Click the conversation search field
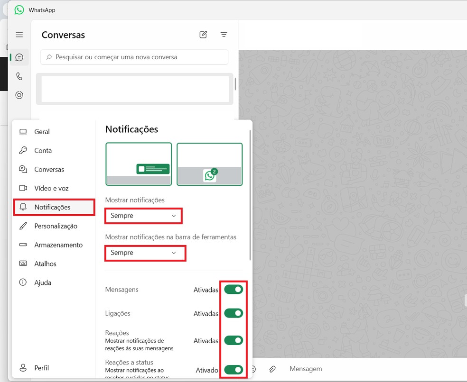Viewport: 467px width, 382px height. coord(134,56)
